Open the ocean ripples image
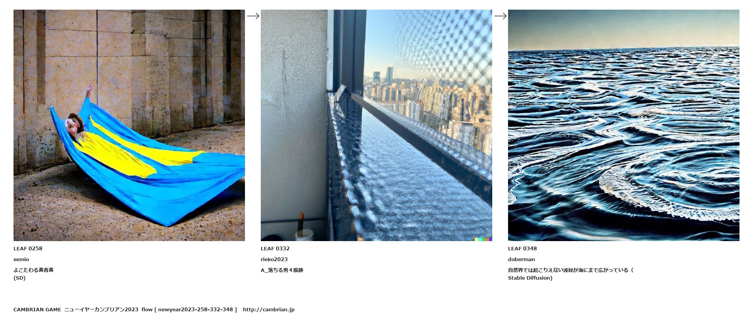Viewport: 753px width, 319px height. coord(624,125)
